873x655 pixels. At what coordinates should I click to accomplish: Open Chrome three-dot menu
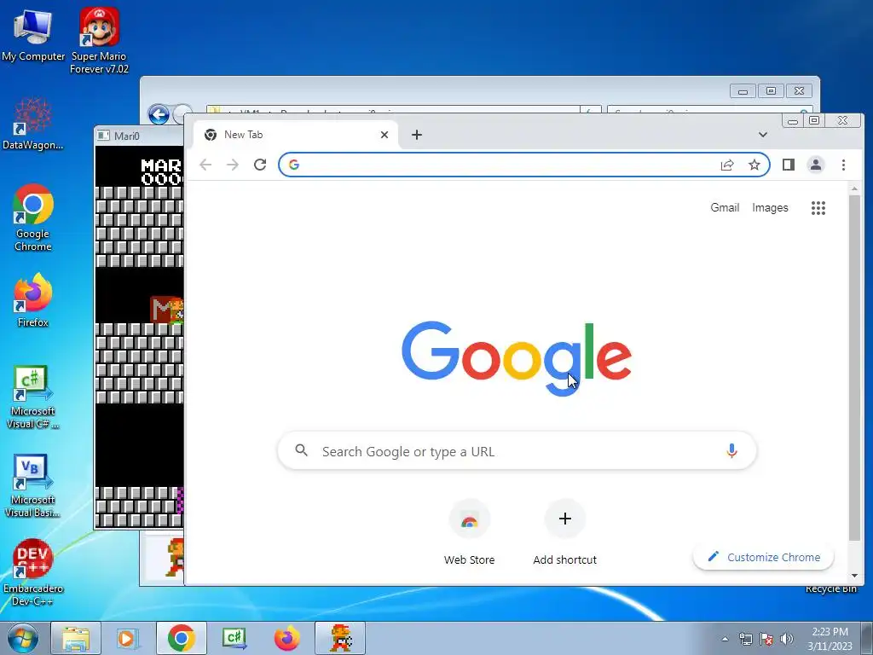tap(843, 165)
